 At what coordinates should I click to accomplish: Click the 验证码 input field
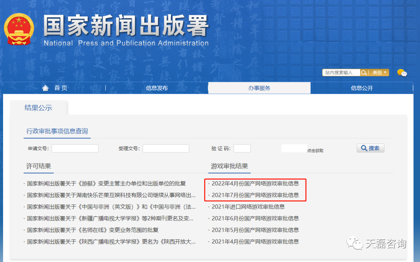(242, 148)
